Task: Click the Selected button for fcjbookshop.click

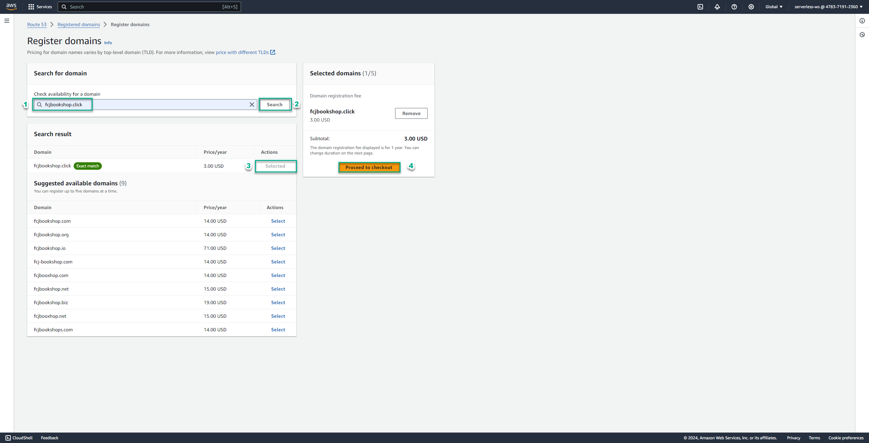Action: coord(275,166)
